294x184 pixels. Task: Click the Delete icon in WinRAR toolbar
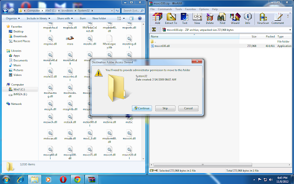pyautogui.click(x=209, y=18)
